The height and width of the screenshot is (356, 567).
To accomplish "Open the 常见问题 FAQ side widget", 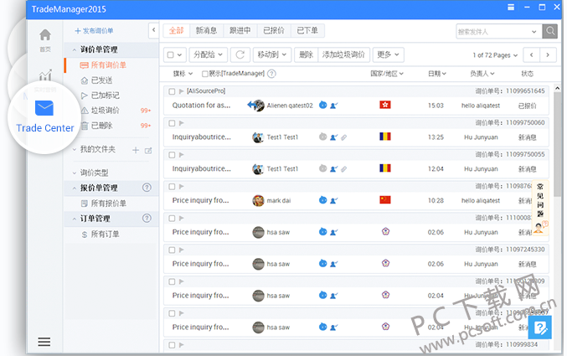I will (x=540, y=208).
